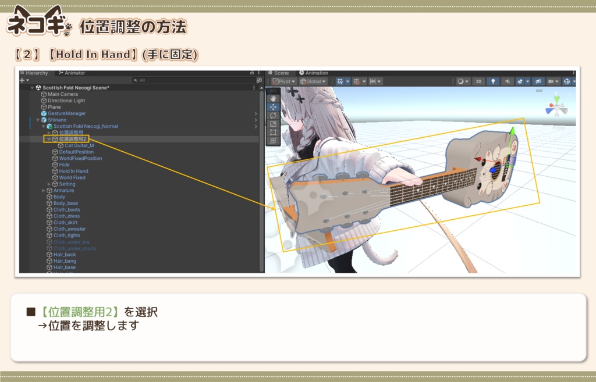Image resolution: width=596 pixels, height=382 pixels.
Task: Toggle scene audio mute
Action: tap(507, 81)
